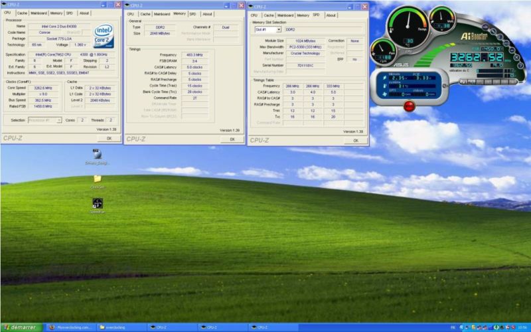Open the About tab in the CPU-tab window

(84, 13)
